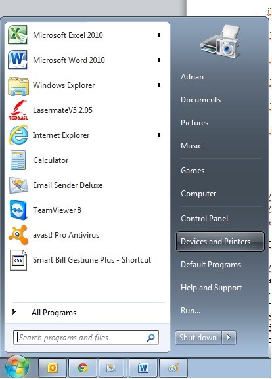Viewport: 272px width, 379px height.
Task: Open the Adrian user folder
Action: [x=192, y=77]
